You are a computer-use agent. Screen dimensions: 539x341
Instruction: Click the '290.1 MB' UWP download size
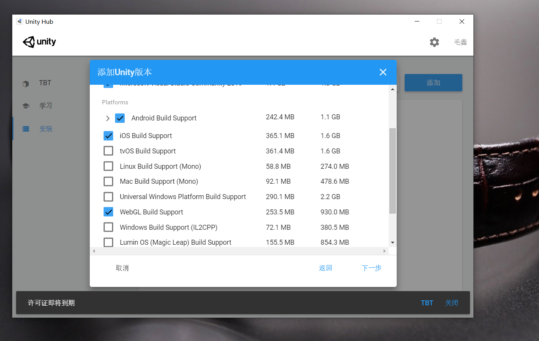(280, 197)
